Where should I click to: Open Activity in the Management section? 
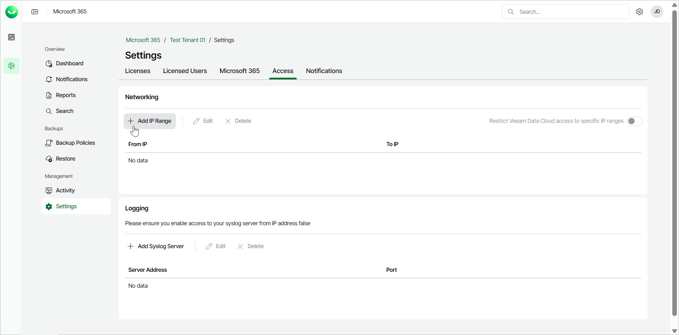[x=65, y=190]
